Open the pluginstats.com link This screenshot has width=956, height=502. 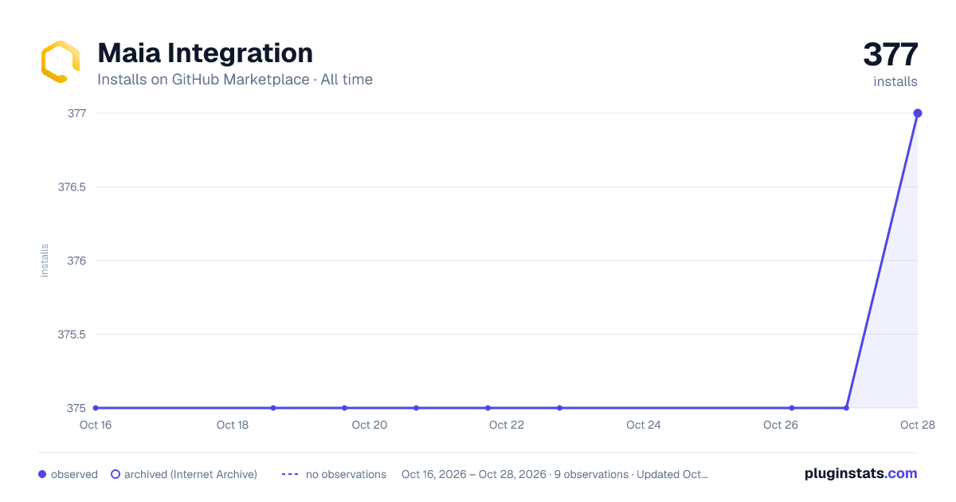pos(861,473)
